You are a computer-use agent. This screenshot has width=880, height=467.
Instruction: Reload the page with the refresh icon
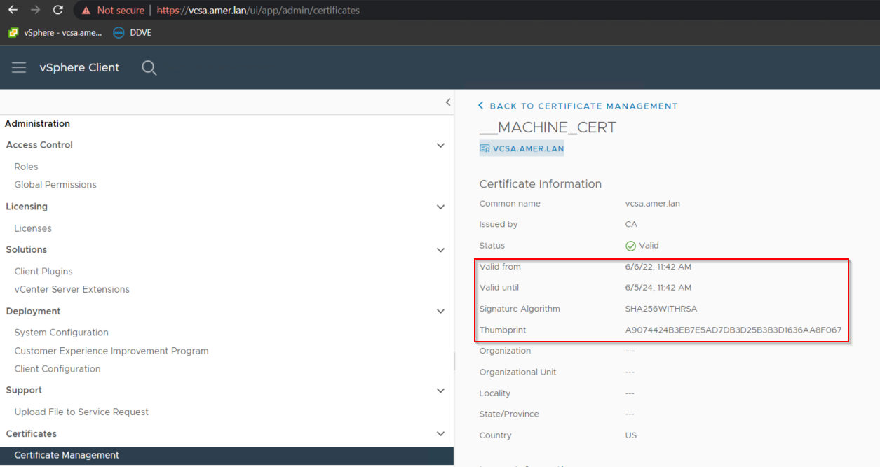click(x=57, y=10)
